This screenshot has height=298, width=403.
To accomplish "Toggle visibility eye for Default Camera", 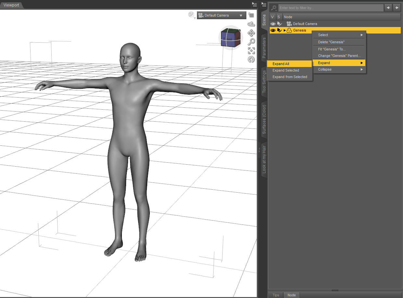I will click(x=273, y=24).
